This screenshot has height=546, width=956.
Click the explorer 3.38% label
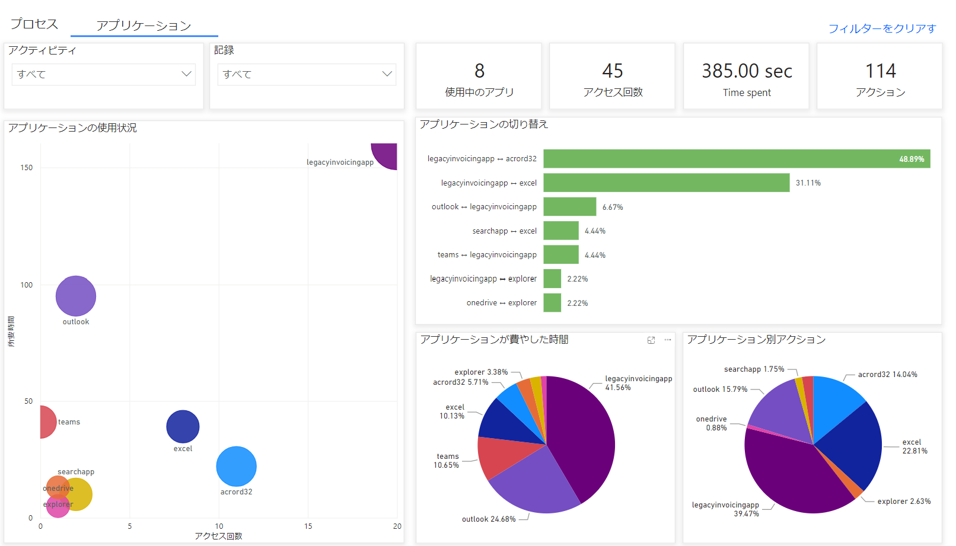(x=481, y=372)
